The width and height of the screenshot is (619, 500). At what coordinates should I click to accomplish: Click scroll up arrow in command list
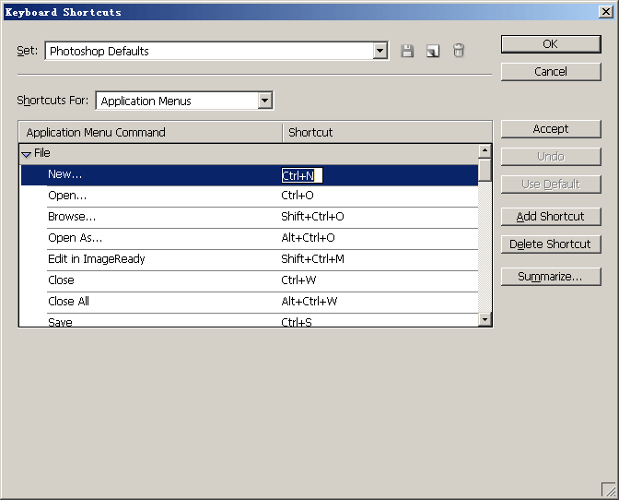click(485, 151)
